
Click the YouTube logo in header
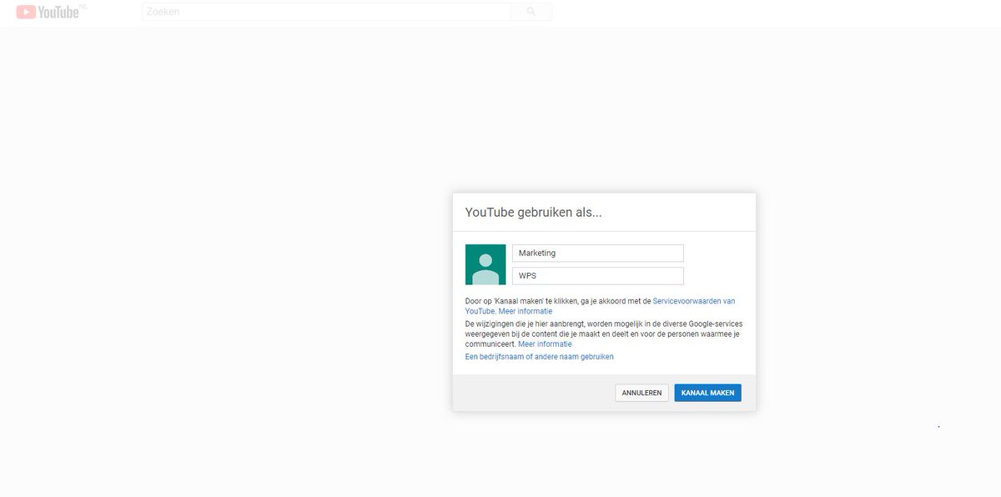click(48, 12)
